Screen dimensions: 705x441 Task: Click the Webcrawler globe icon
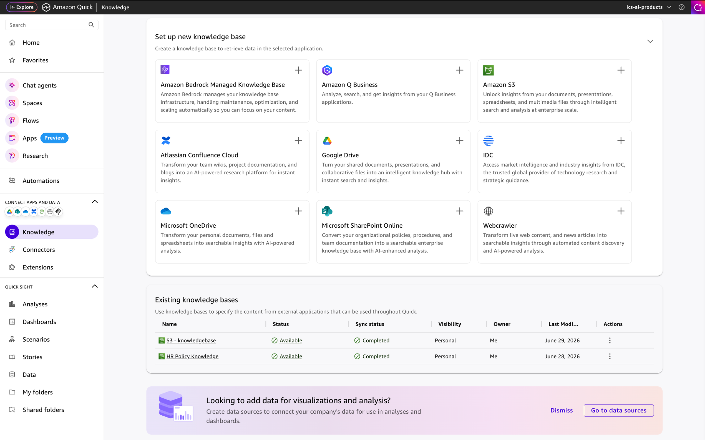click(x=488, y=211)
